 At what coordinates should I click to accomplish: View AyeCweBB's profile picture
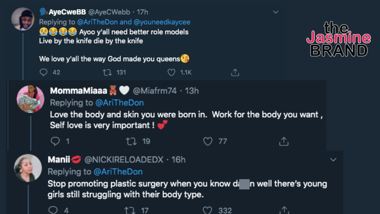pyautogui.click(x=23, y=19)
